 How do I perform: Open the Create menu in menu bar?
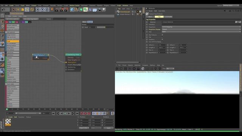[x=11, y=6]
